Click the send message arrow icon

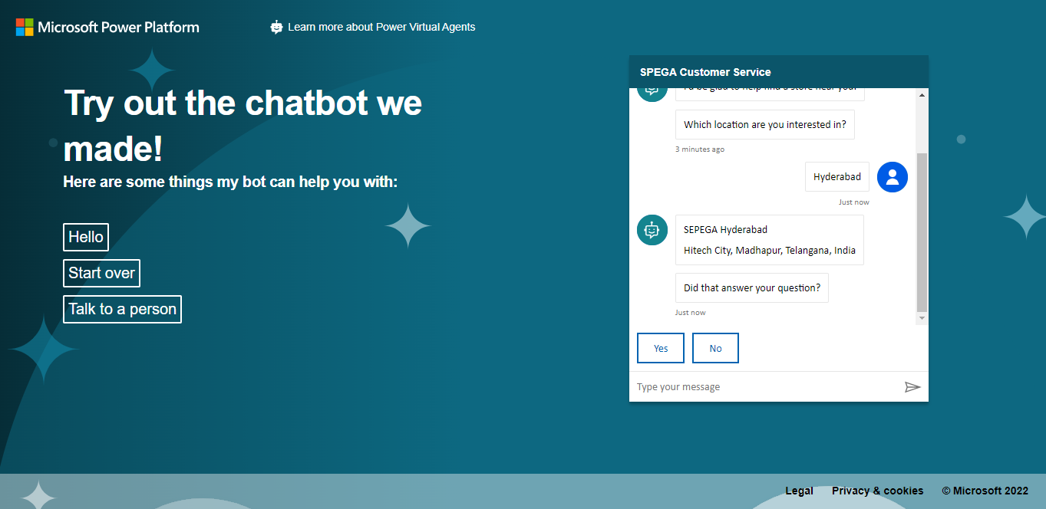912,387
